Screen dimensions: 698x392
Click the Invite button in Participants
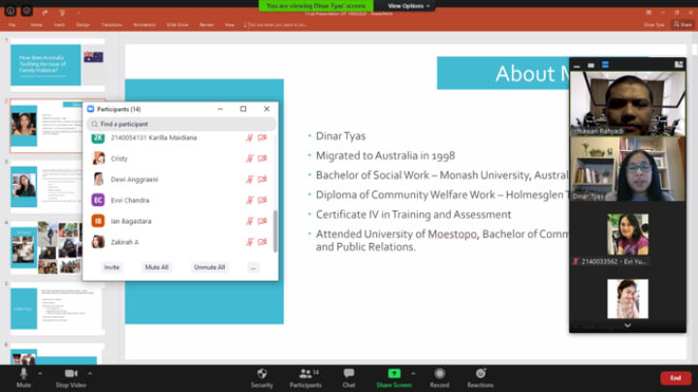coord(111,266)
